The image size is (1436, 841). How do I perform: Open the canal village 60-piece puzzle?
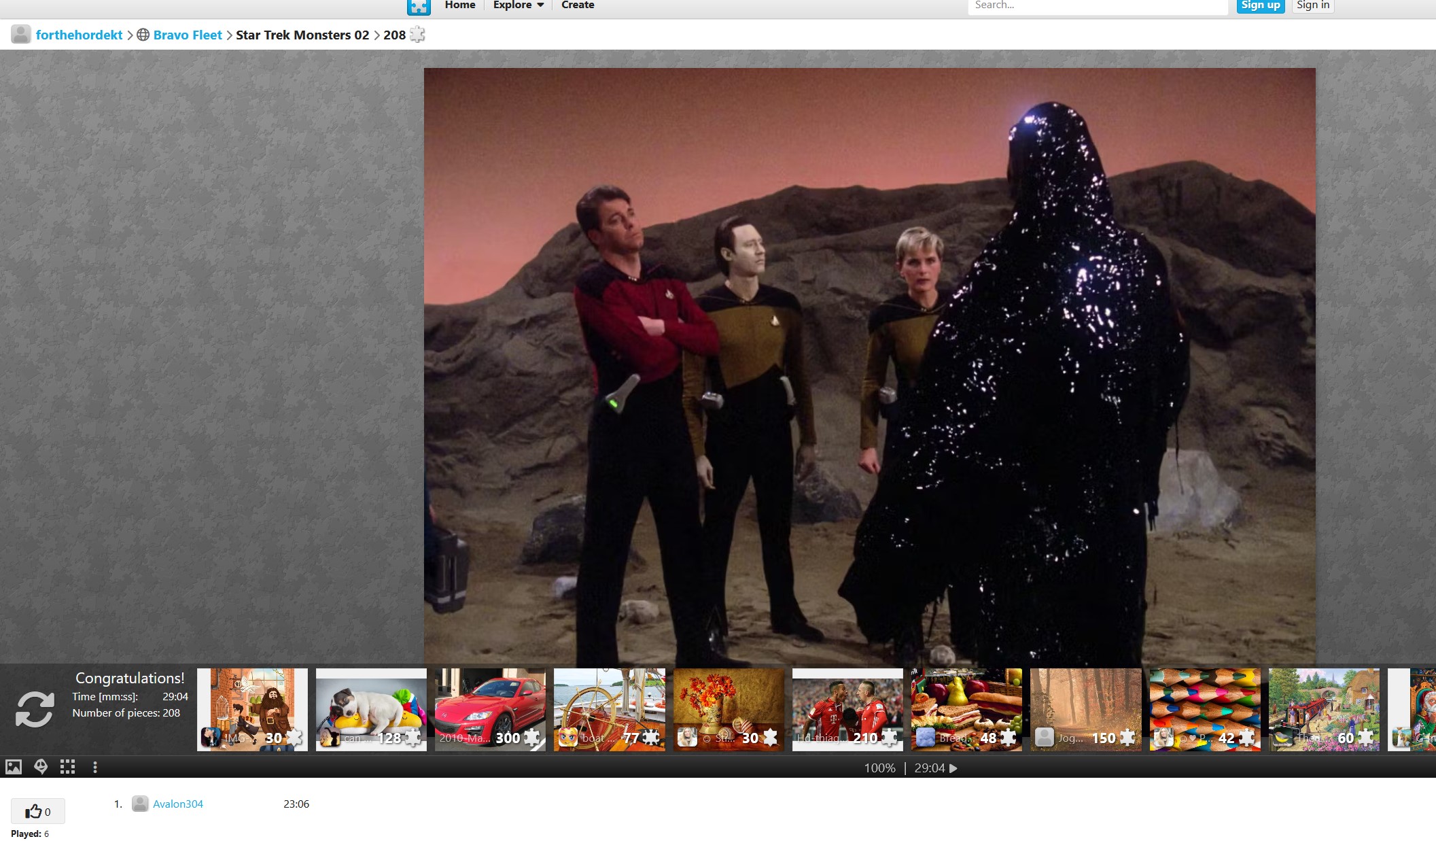(1324, 709)
